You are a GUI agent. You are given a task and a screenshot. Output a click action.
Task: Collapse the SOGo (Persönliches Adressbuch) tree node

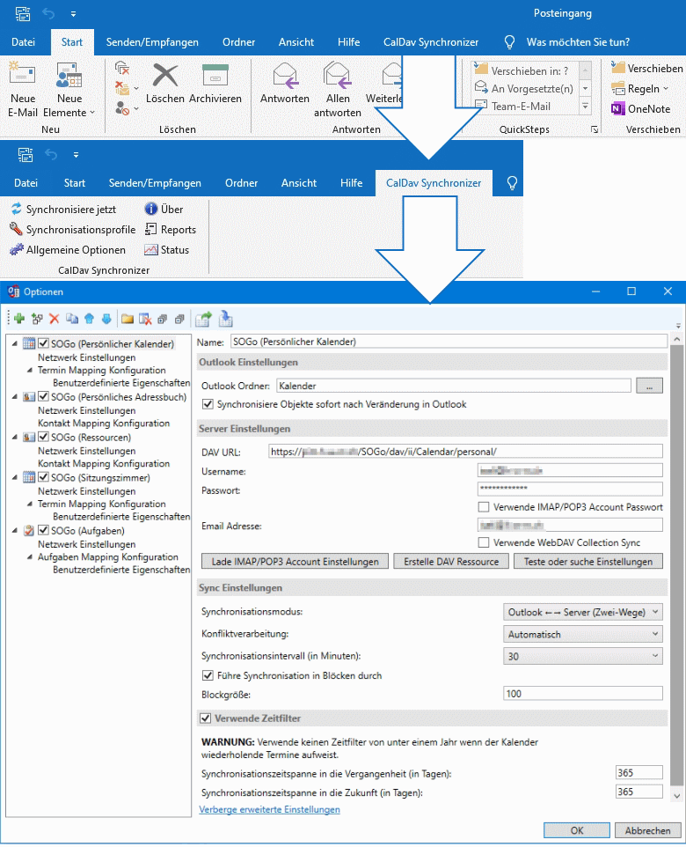pyautogui.click(x=15, y=397)
